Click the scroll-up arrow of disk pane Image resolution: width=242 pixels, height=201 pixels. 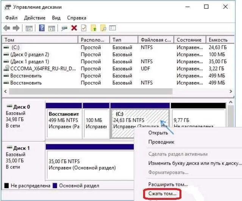pos(231,102)
